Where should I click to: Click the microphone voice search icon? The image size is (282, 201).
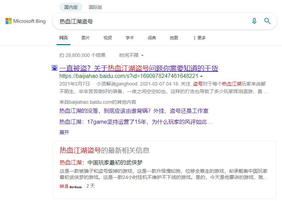pyautogui.click(x=254, y=21)
